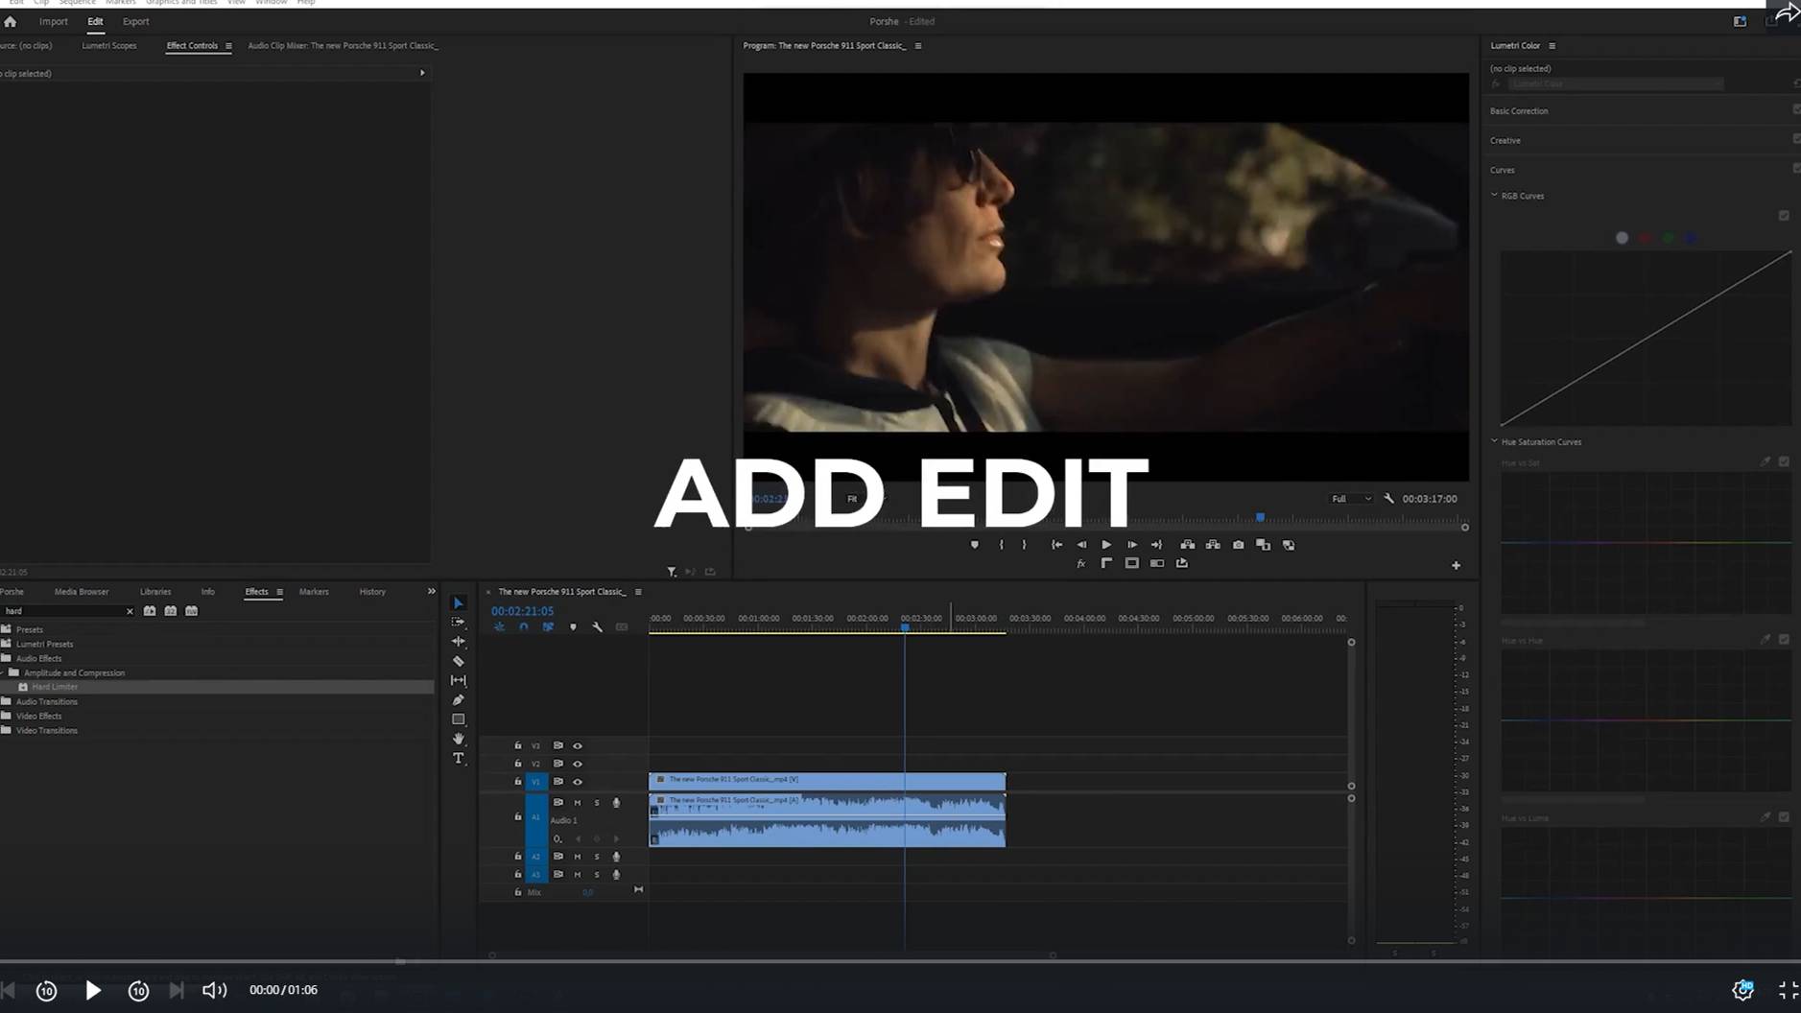The height and width of the screenshot is (1013, 1801).
Task: Click the Add Marker icon in Program monitor
Action: [x=975, y=545]
